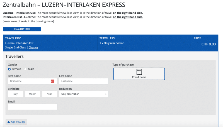Click into the Last name field
Image resolution: width=223 pixels, height=127 pixels.
coord(84,81)
